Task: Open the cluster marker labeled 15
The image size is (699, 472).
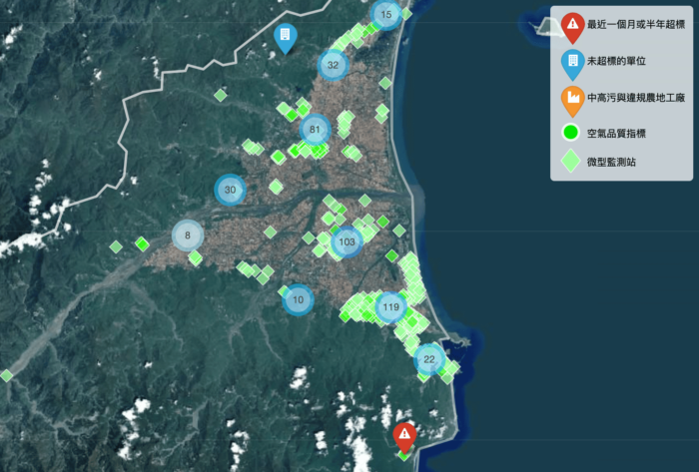Action: click(386, 15)
